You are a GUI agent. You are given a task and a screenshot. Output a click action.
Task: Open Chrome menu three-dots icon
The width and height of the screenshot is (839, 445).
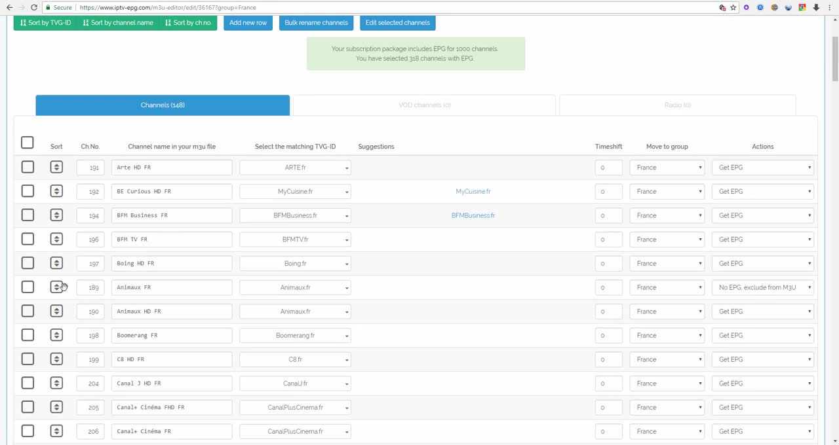click(829, 7)
